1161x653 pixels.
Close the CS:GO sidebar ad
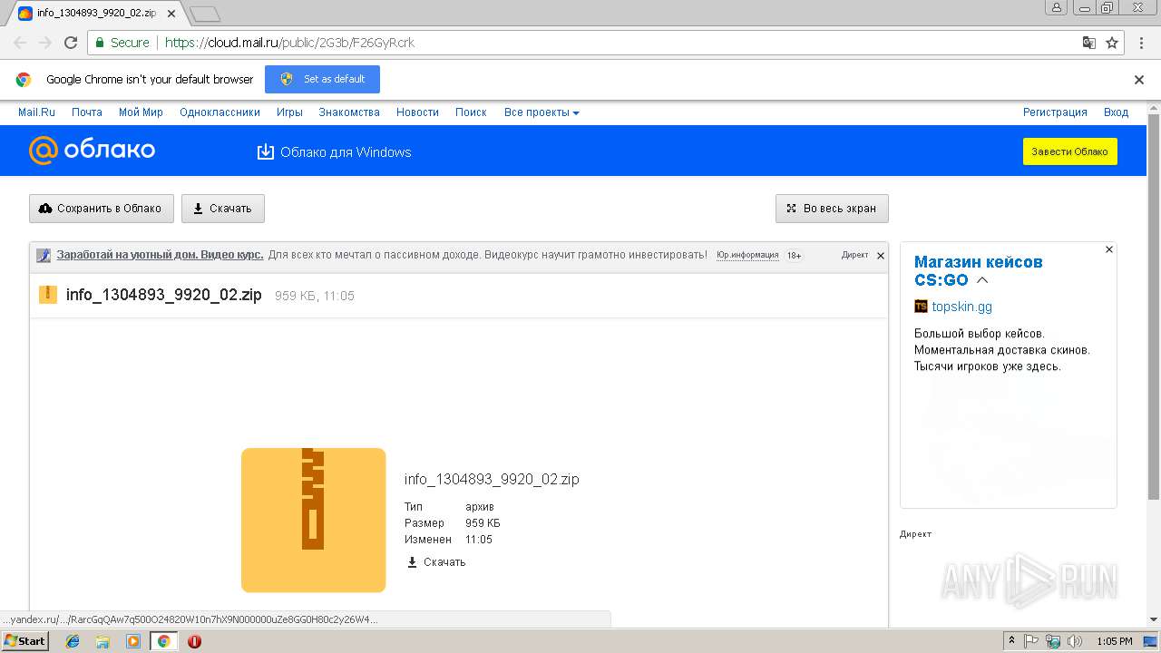pyautogui.click(x=1108, y=249)
